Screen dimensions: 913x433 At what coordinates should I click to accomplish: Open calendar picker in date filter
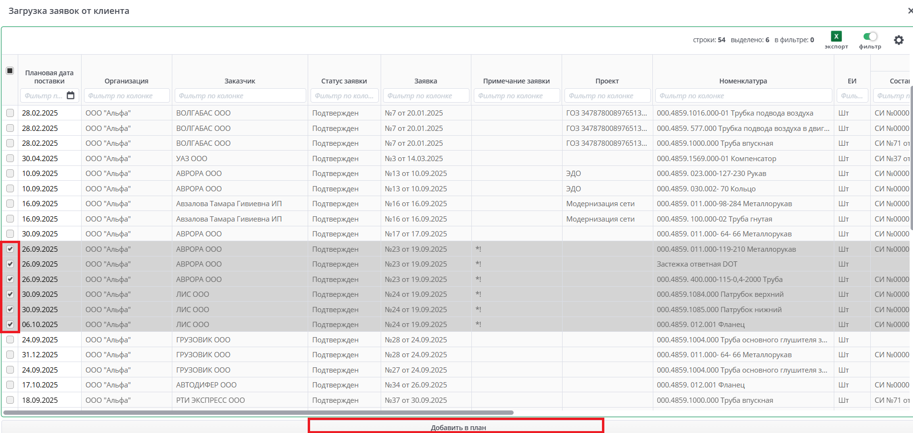[71, 95]
